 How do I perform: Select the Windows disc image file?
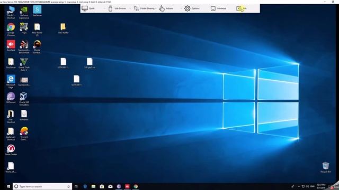click(24, 115)
